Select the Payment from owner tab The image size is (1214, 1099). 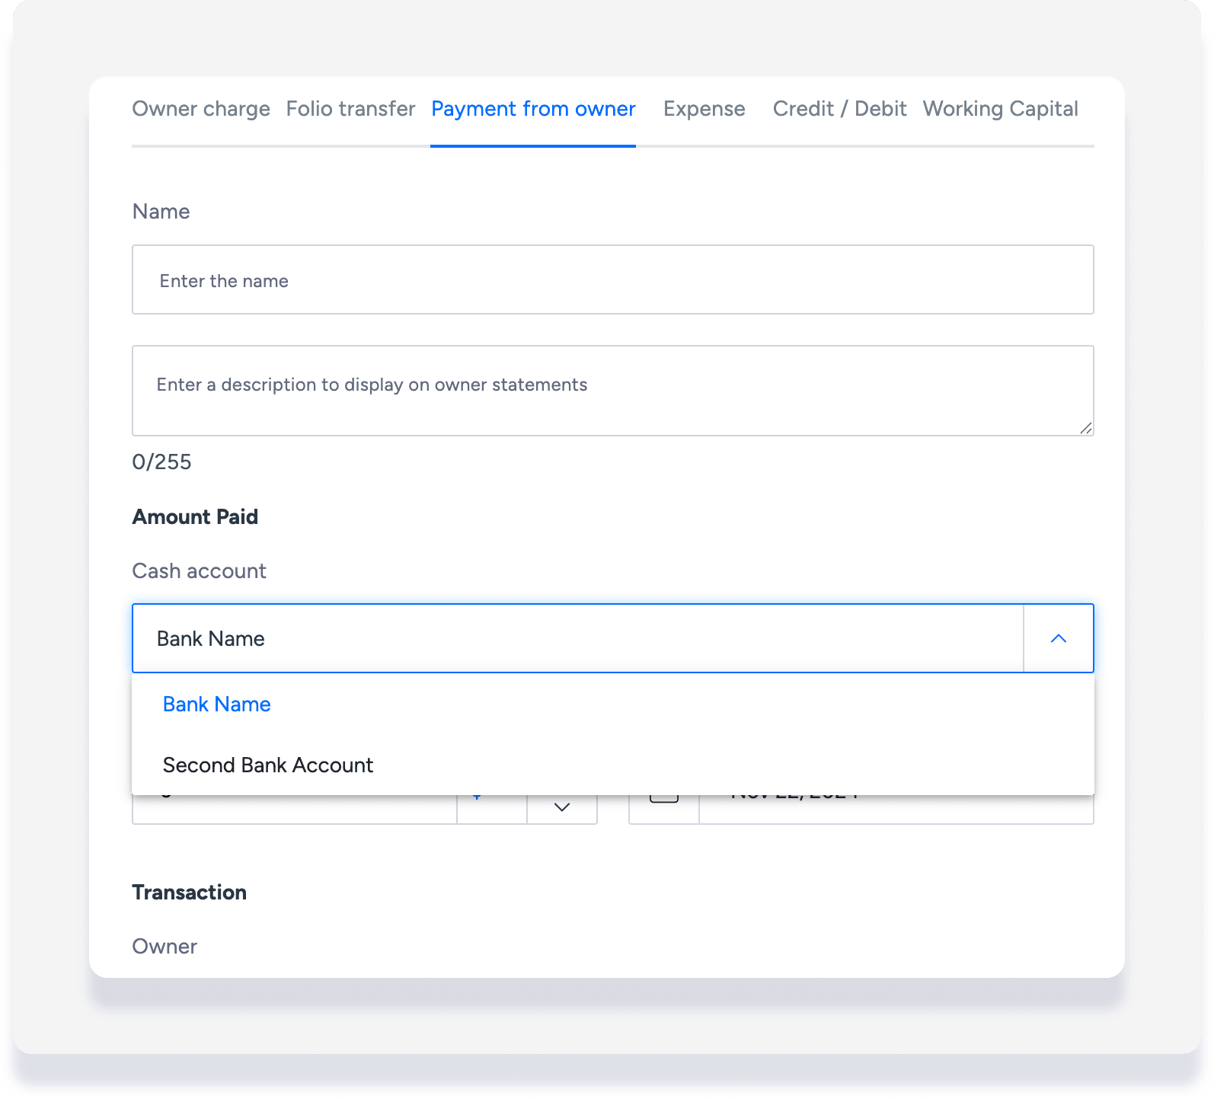[x=533, y=109]
